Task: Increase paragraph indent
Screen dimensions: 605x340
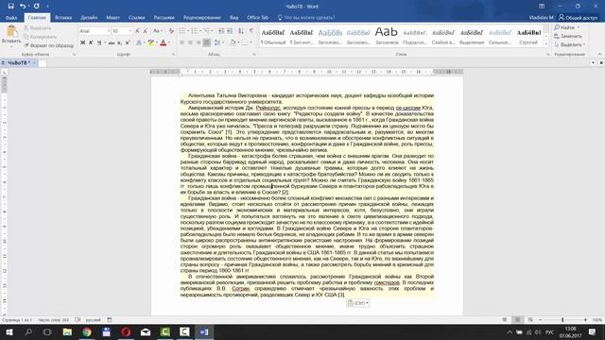Action: [230, 31]
